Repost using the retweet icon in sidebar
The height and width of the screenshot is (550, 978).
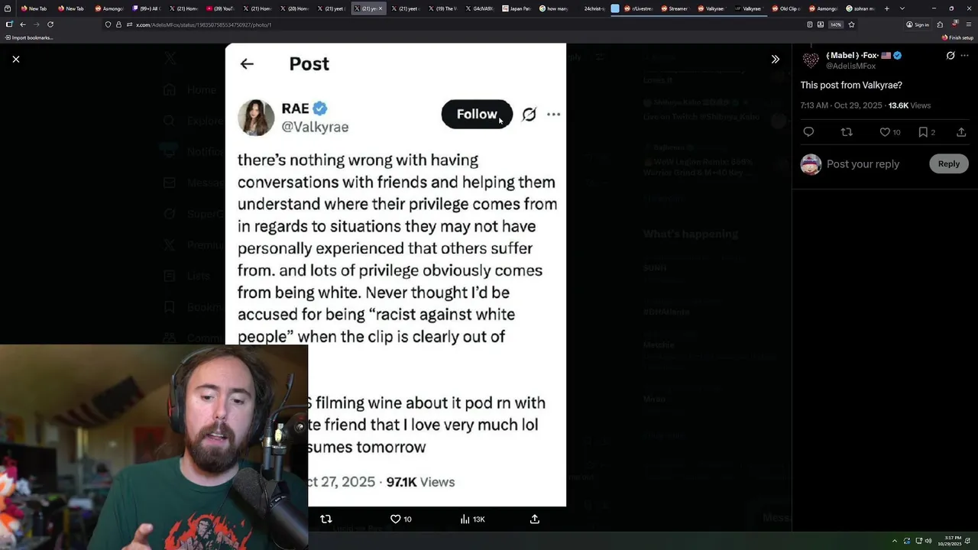coord(847,132)
